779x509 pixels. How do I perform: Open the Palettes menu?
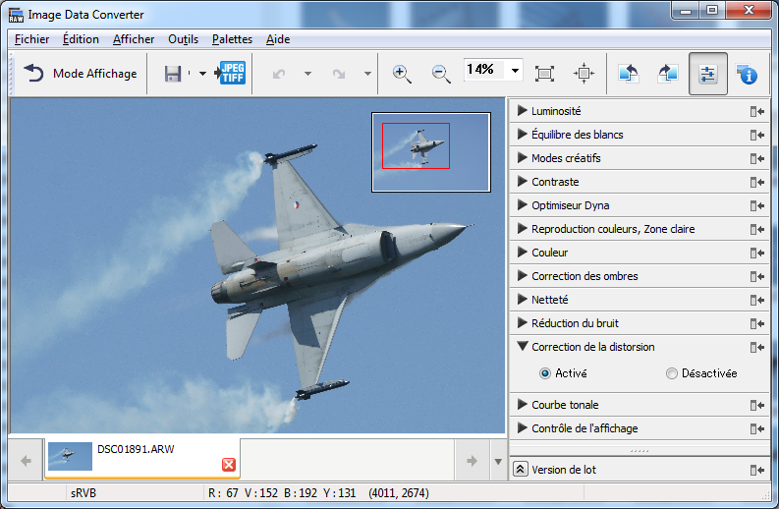[232, 39]
